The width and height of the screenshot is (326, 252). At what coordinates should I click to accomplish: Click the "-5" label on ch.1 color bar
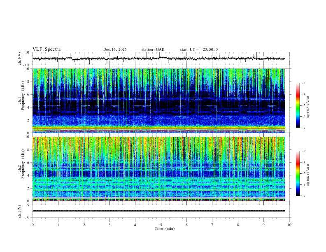pyautogui.click(x=304, y=105)
